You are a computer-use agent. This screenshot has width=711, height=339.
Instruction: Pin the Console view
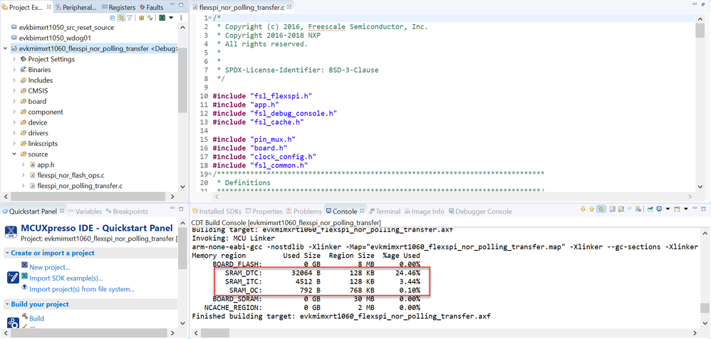pyautogui.click(x=650, y=209)
